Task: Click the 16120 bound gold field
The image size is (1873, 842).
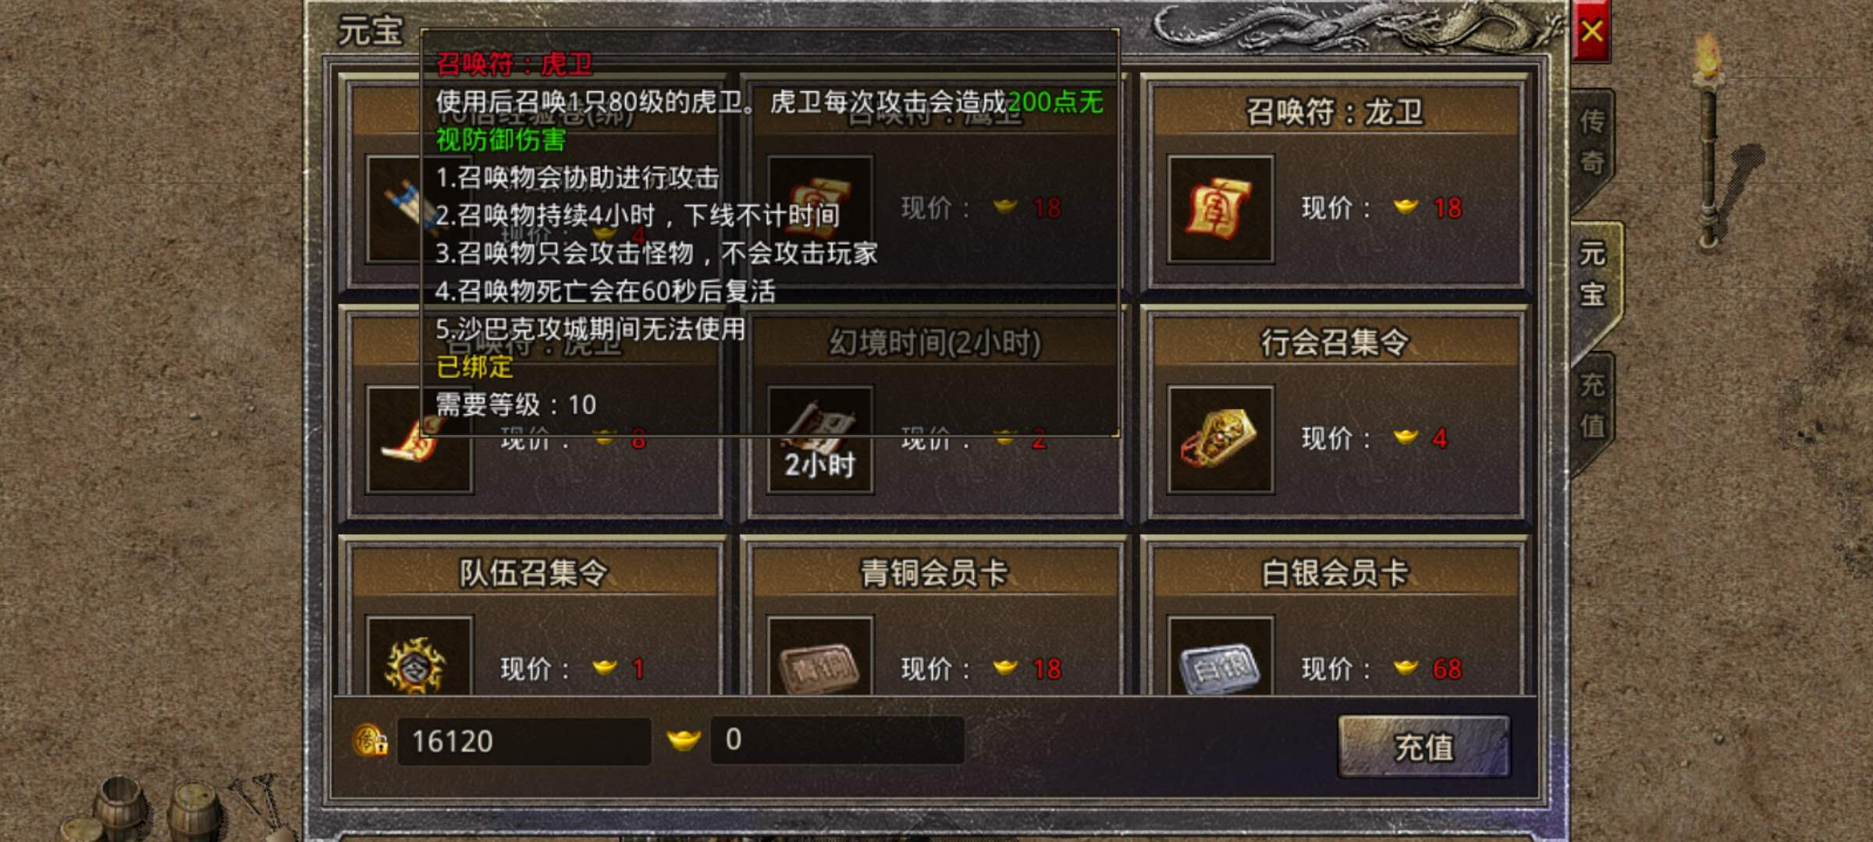Action: pyautogui.click(x=524, y=741)
